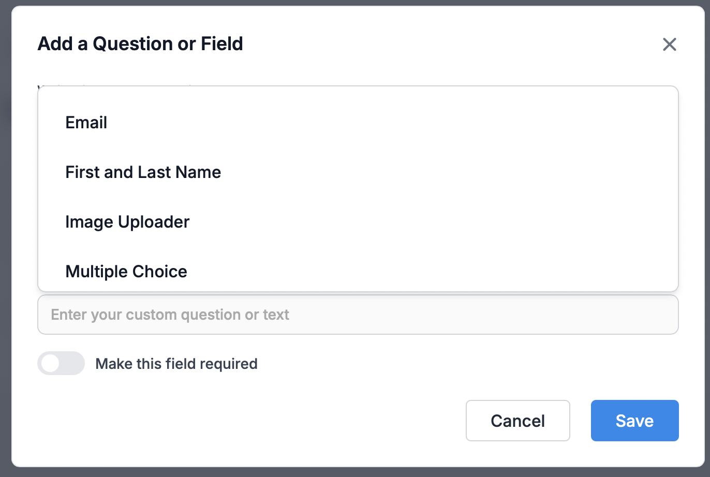Click the Enter your custom question placeholder
The image size is (710, 477).
(170, 315)
